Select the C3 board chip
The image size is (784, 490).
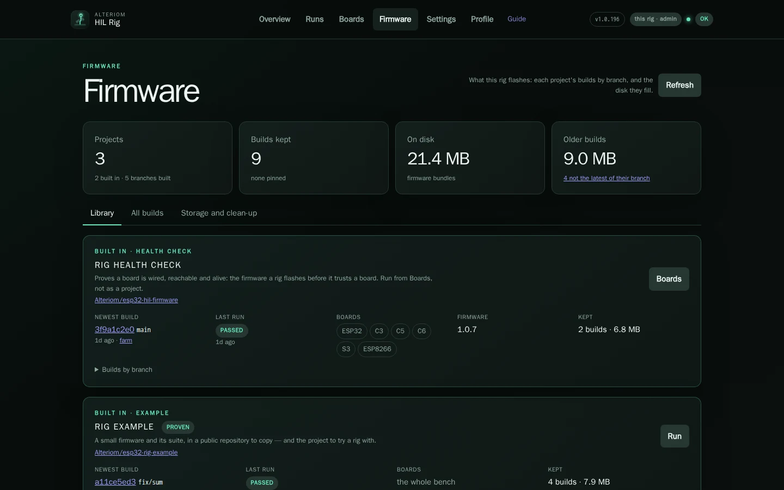coord(379,331)
